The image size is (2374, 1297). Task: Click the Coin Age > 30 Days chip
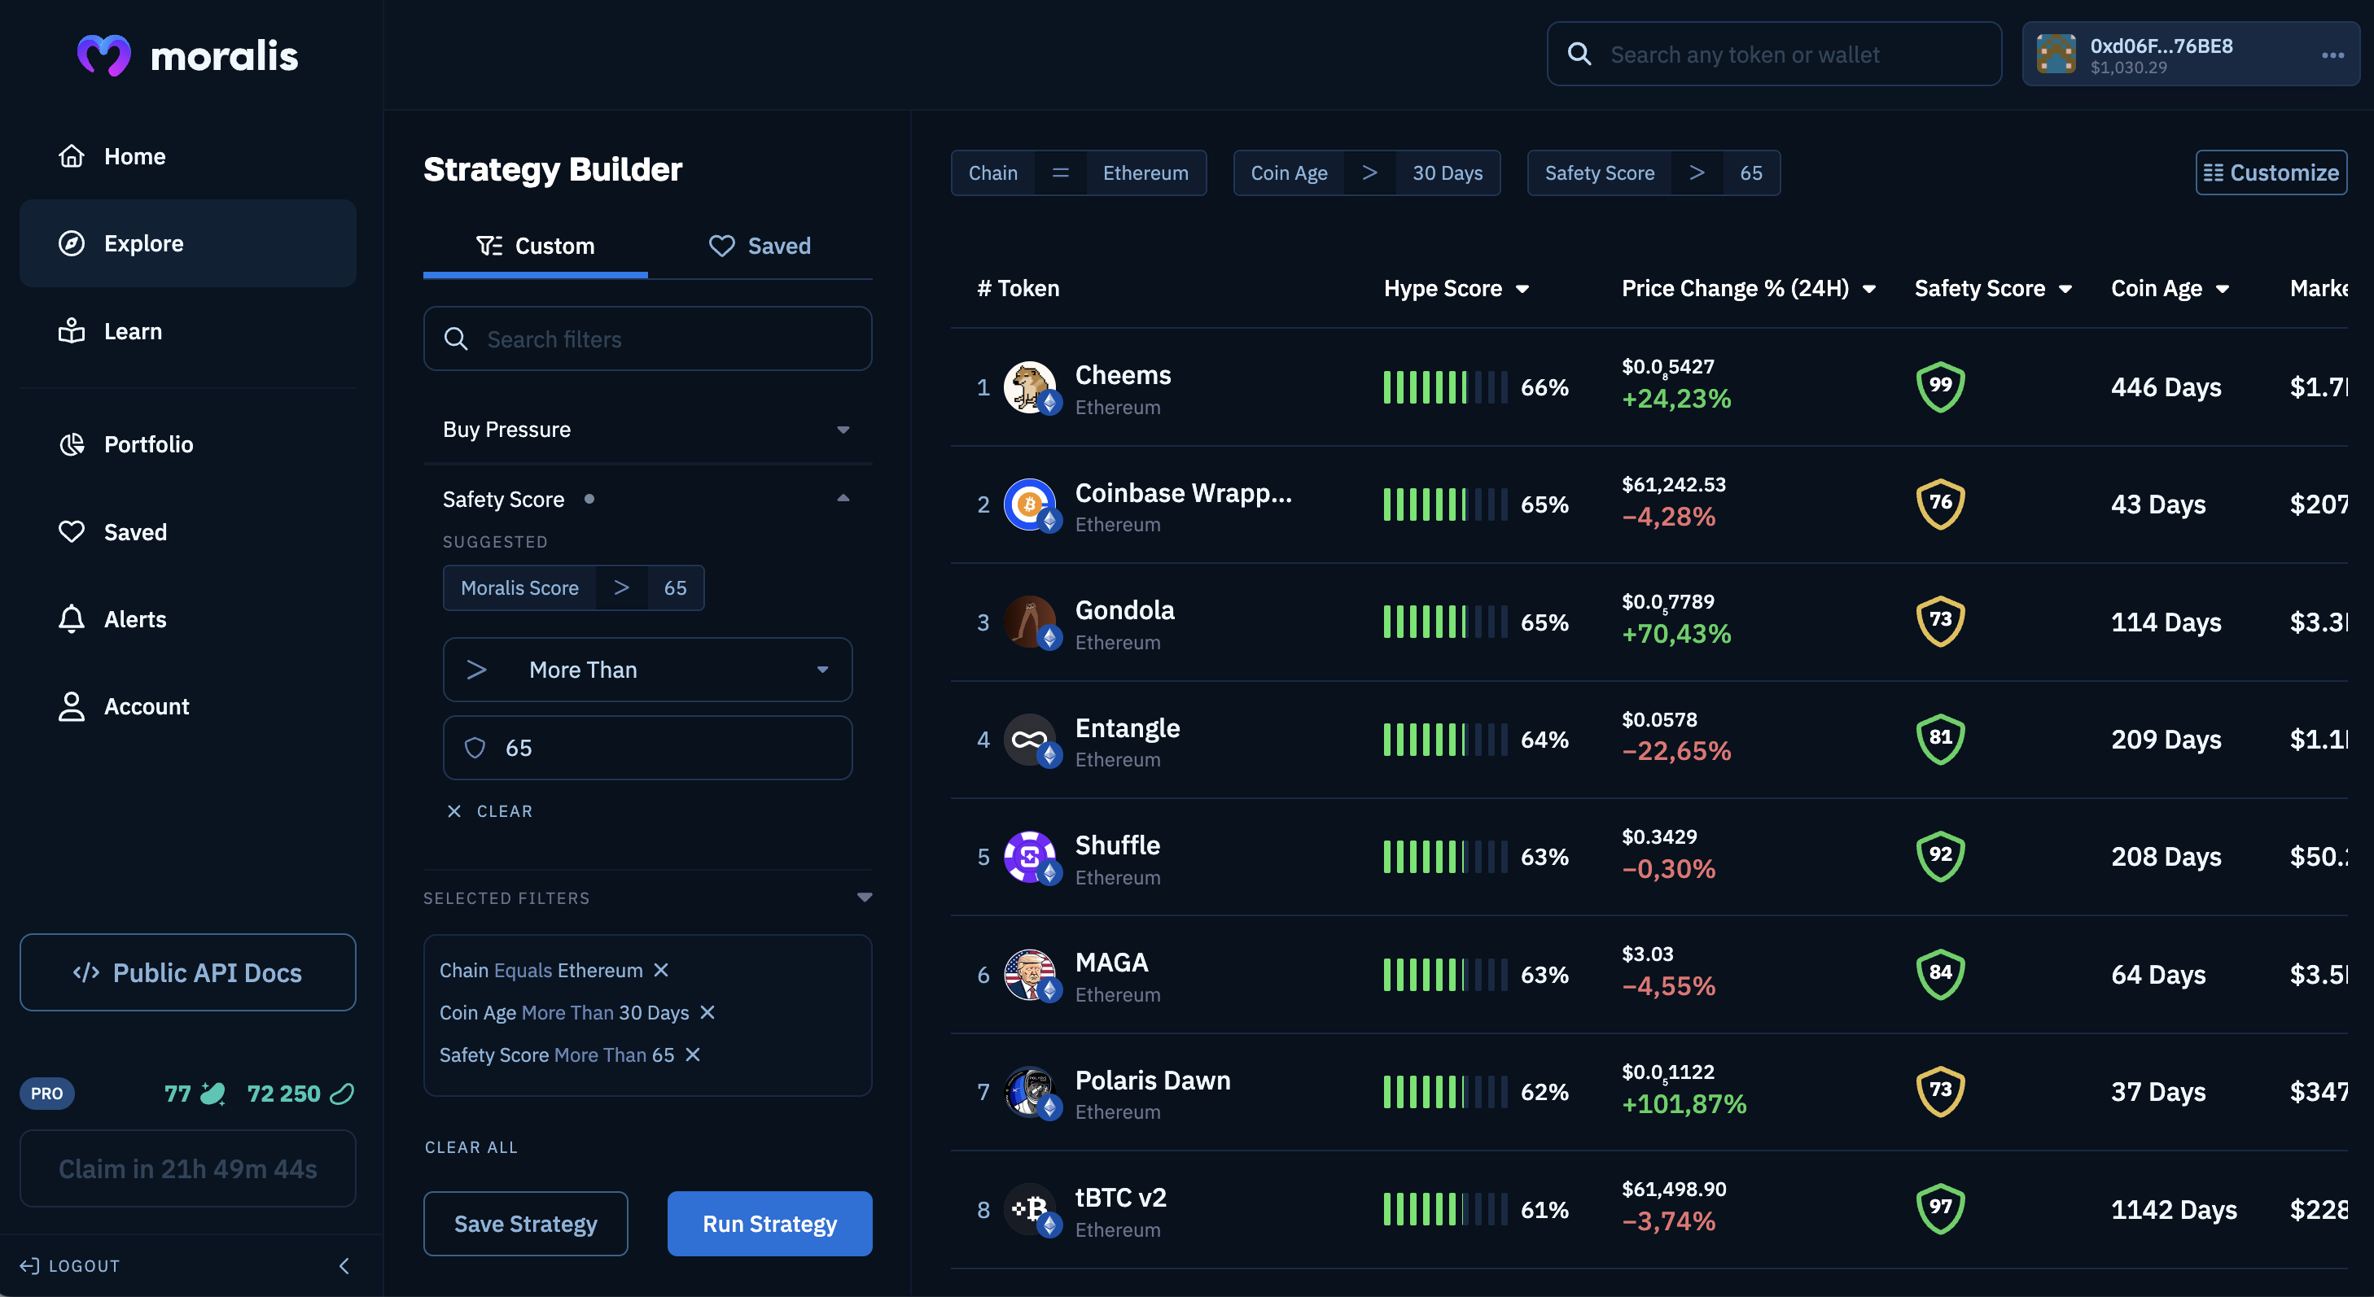tap(1367, 173)
